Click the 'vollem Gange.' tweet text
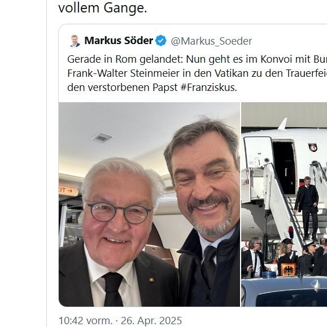Image resolution: width=327 pixels, height=327 pixels. tap(103, 8)
